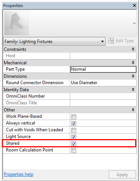Collapse the Other section chevron
Screen dimensions: 140x181
point(133,110)
